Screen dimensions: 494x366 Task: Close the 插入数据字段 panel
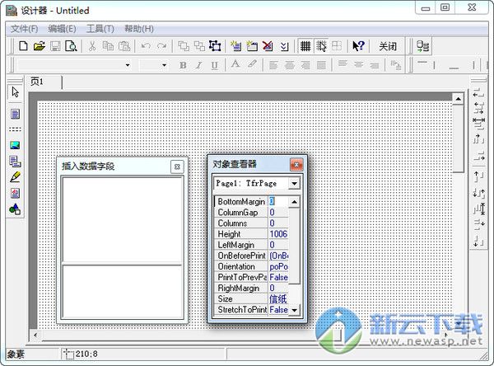coord(177,167)
